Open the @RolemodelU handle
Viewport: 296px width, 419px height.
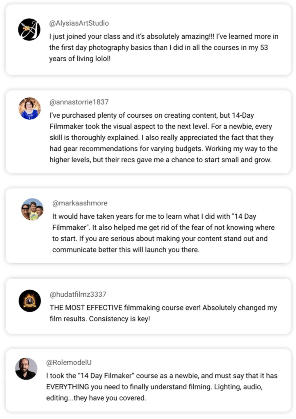pos(69,363)
